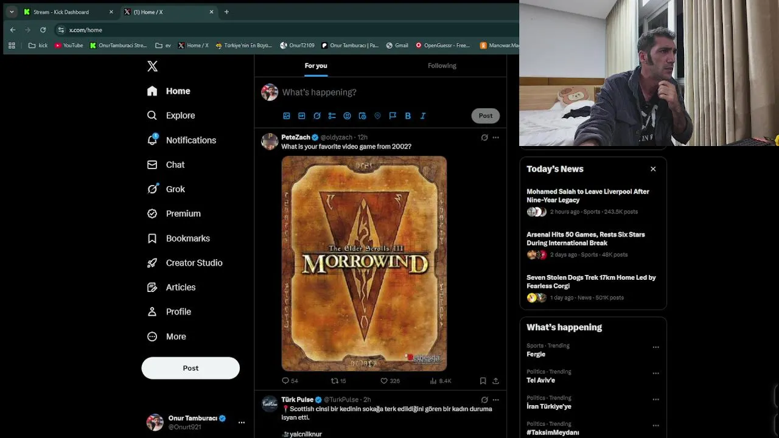This screenshot has width=779, height=438.
Task: Close the Today's News panel
Action: [x=653, y=169]
